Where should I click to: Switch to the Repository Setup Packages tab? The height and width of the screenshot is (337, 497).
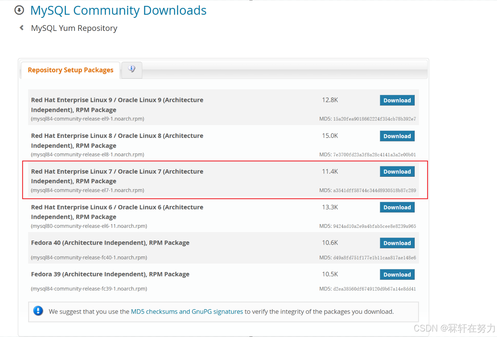tap(70, 70)
